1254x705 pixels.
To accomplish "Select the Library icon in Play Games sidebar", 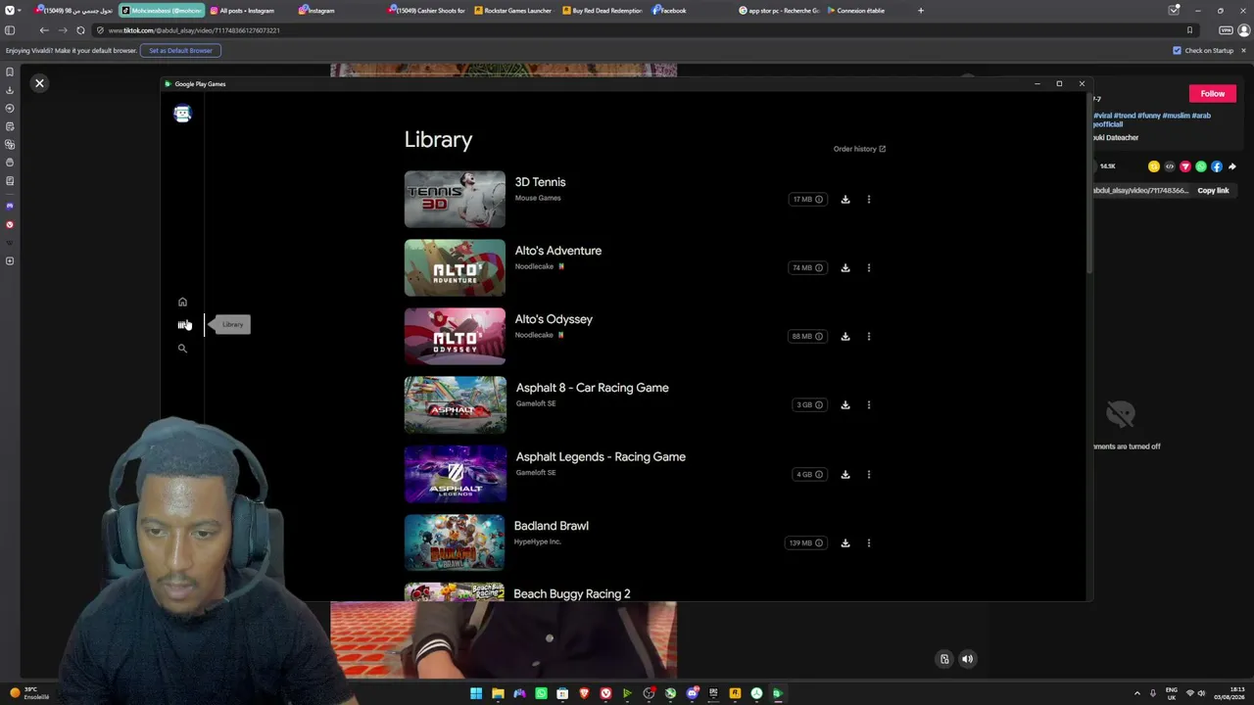I will tap(183, 324).
